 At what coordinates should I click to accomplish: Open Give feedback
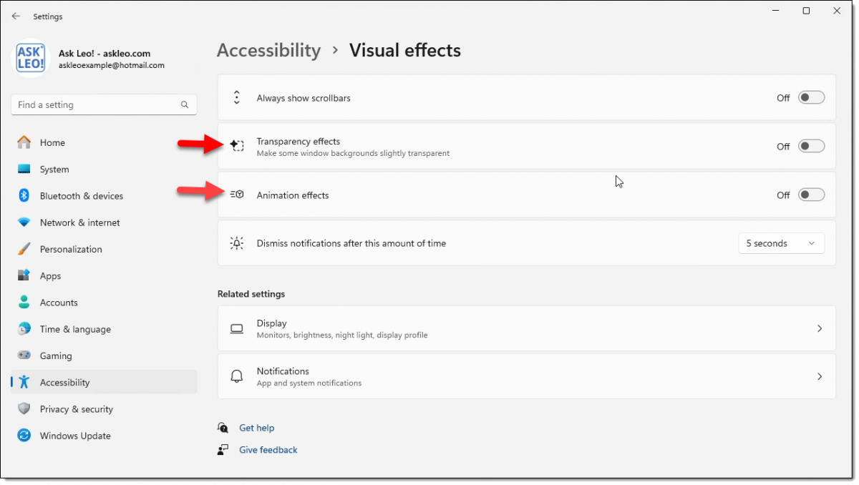(x=268, y=449)
